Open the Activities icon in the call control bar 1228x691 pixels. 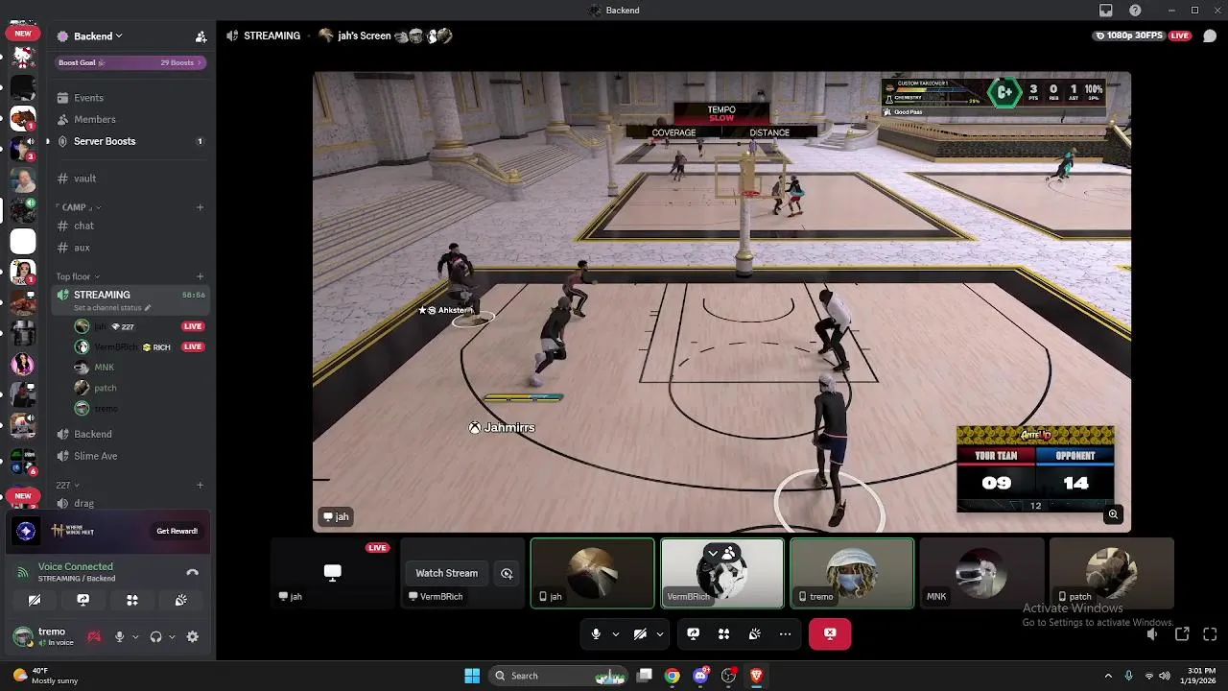point(724,633)
